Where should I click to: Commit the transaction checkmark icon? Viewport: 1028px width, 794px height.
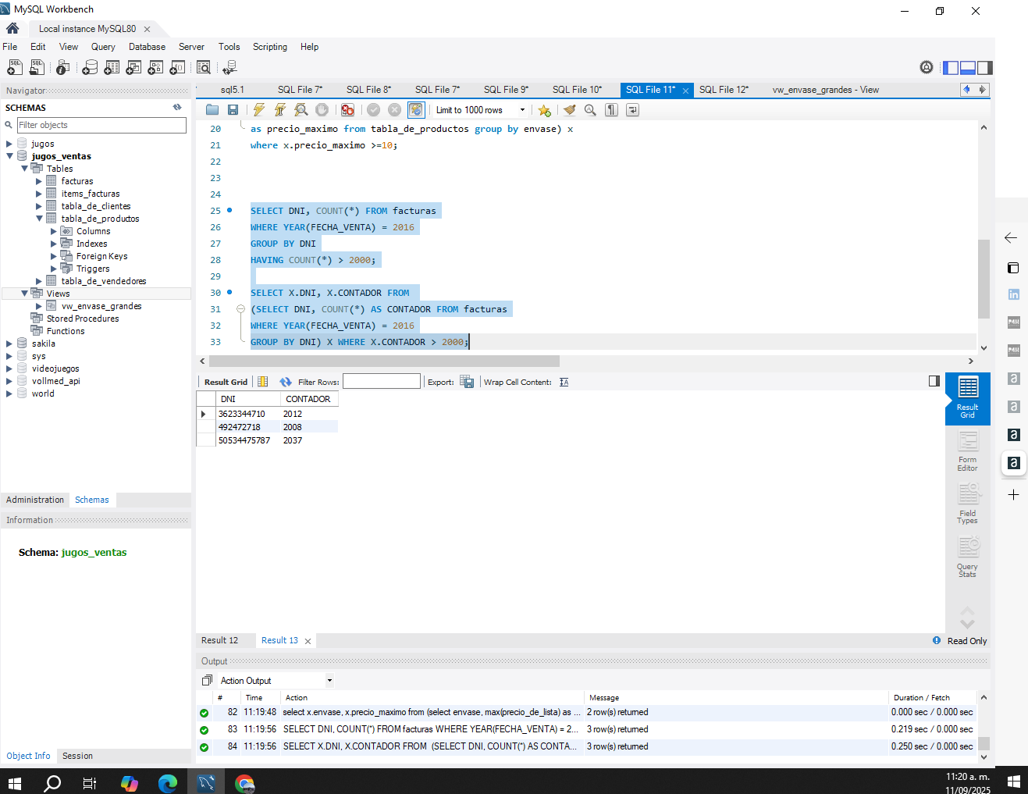click(x=373, y=110)
